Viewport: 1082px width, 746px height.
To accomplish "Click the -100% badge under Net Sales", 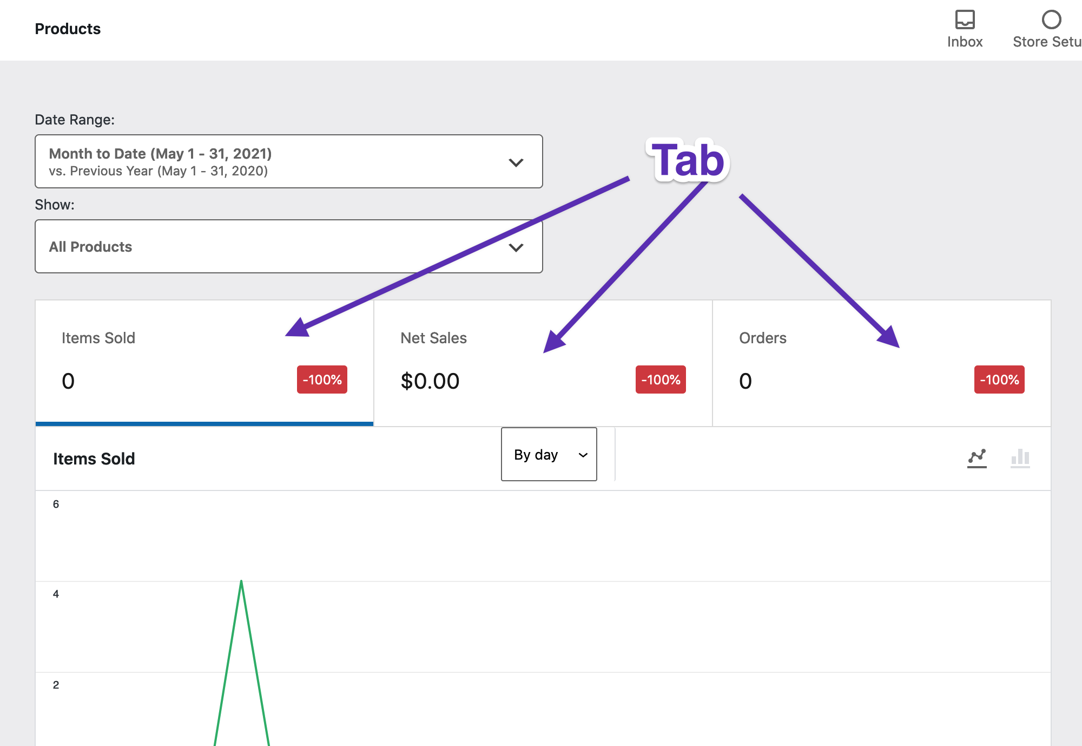I will [x=660, y=379].
